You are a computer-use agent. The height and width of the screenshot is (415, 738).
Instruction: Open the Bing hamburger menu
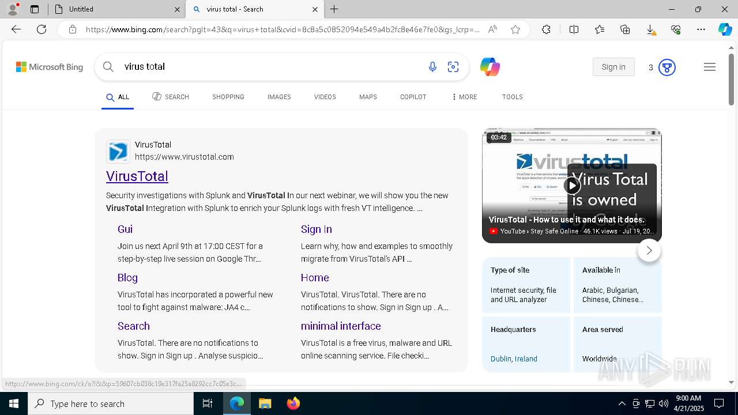coord(710,67)
